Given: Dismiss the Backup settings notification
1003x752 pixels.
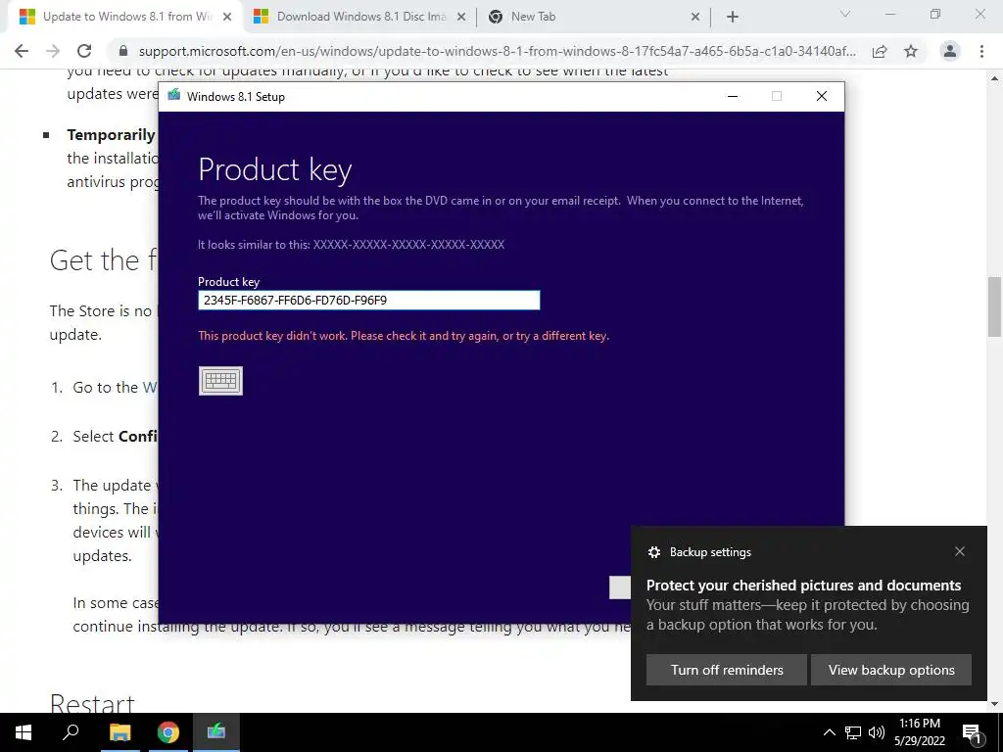Looking at the screenshot, I should [960, 551].
